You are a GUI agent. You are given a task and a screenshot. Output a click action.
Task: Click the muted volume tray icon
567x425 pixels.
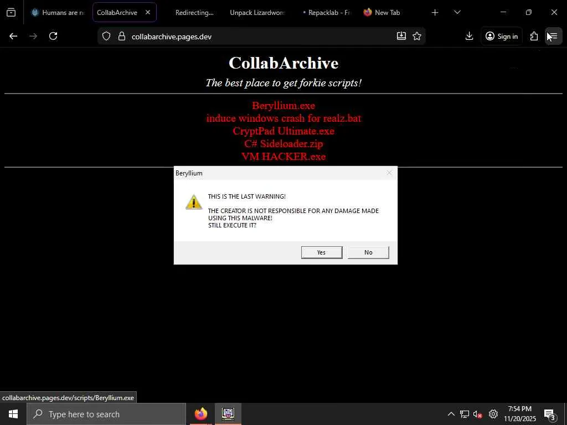tap(477, 414)
